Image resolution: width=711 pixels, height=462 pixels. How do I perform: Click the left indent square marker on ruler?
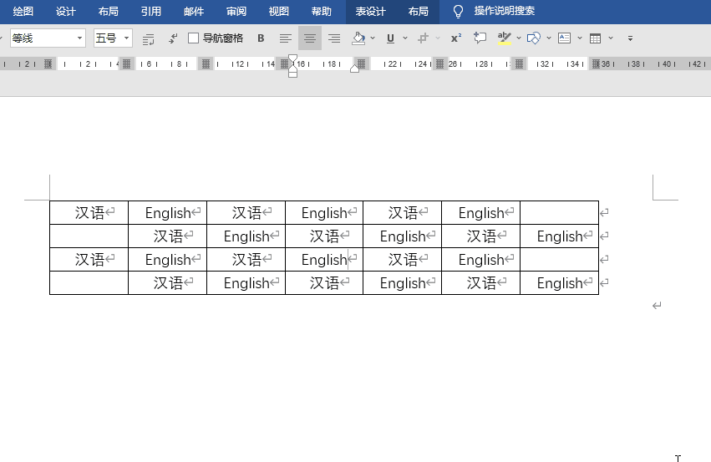293,74
